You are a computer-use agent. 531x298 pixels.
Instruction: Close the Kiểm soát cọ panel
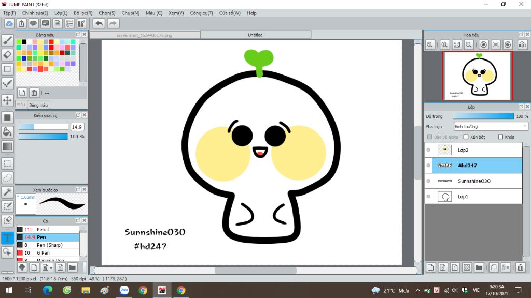(85, 115)
